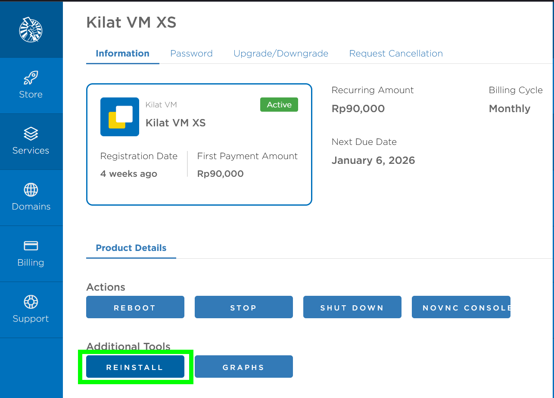Shut down the Kilat VM XS server
Screen dimensions: 554x398
point(352,307)
